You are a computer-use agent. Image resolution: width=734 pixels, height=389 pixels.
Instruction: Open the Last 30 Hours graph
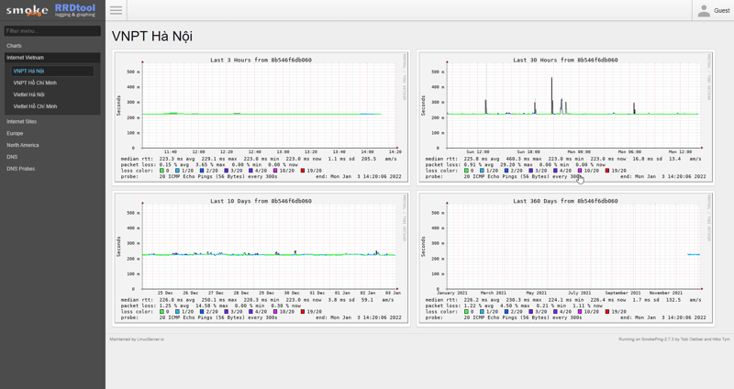pos(565,117)
